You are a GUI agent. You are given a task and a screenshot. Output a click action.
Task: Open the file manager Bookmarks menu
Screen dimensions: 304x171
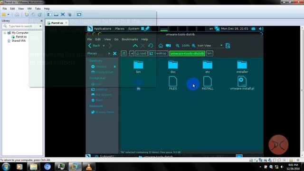130,39
